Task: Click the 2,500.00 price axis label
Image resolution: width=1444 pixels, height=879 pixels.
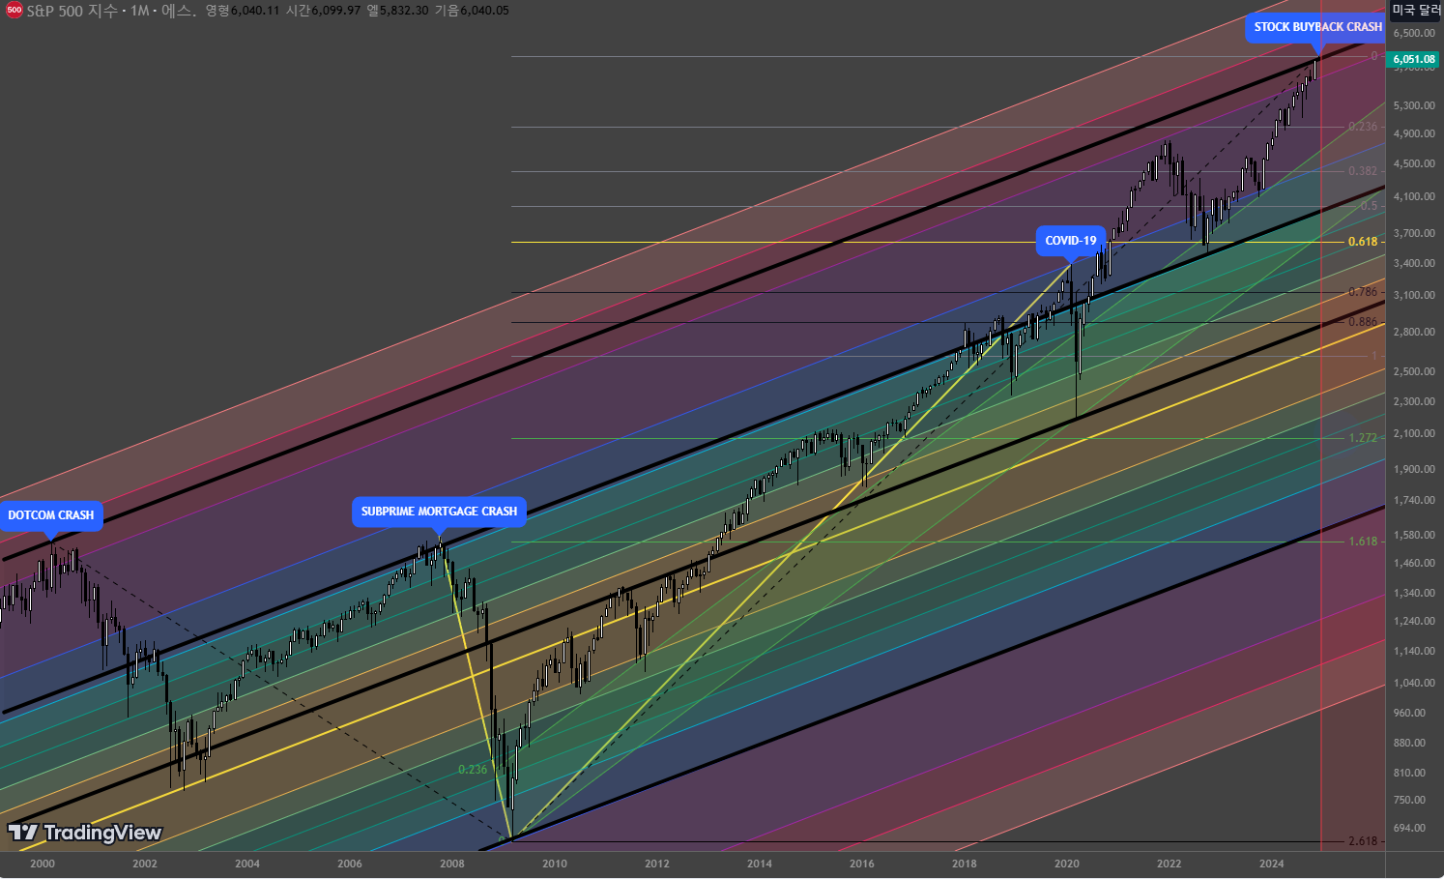Action: click(1414, 371)
